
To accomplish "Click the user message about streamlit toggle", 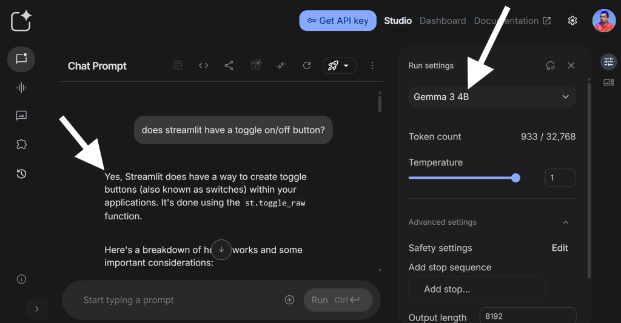I will coord(233,130).
